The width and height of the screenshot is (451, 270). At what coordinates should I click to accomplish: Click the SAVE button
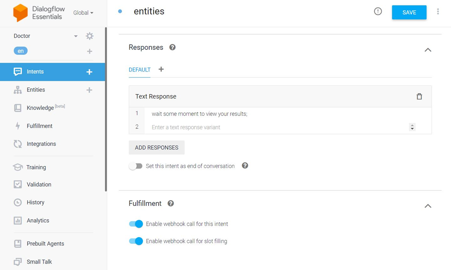tap(409, 12)
